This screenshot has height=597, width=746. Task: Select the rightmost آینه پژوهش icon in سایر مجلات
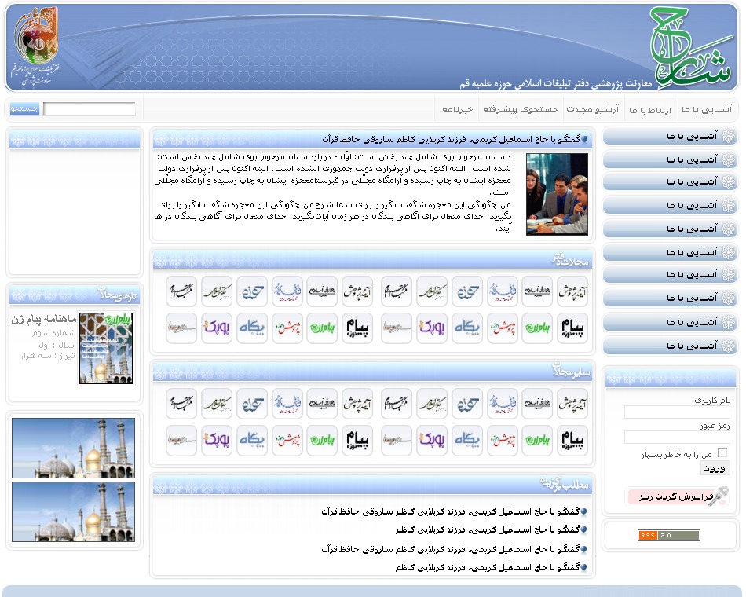(x=572, y=404)
